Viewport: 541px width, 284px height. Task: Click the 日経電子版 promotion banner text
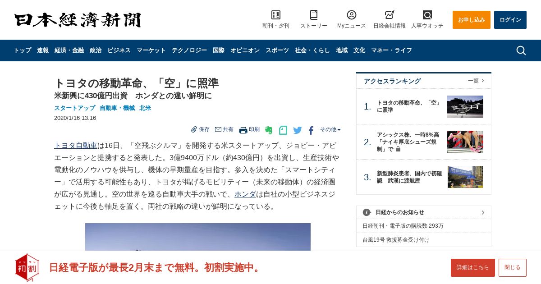tap(156, 267)
